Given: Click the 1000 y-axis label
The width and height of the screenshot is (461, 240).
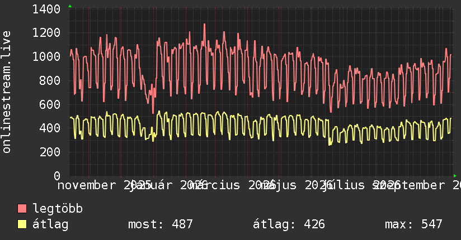Looking at the screenshot, I should click(46, 56).
